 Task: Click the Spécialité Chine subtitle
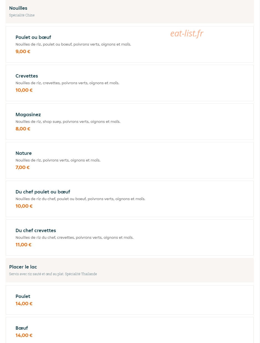(x=22, y=15)
